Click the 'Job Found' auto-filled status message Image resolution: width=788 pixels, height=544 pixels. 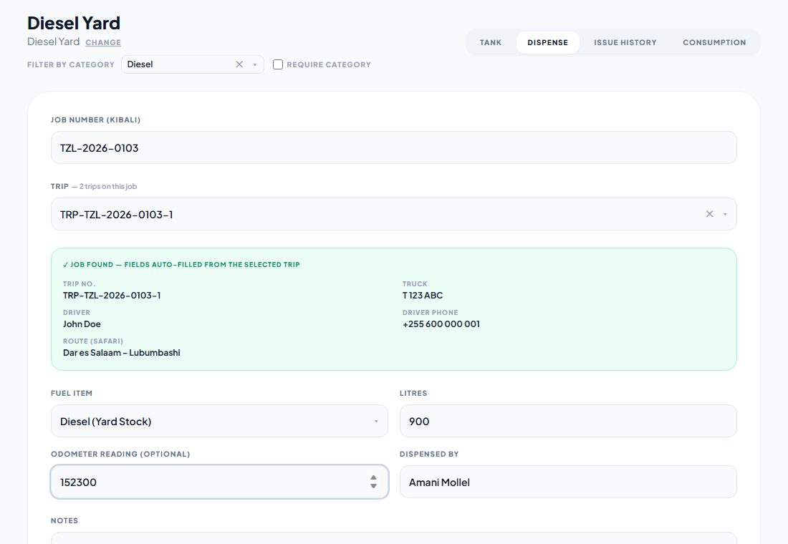(x=181, y=265)
